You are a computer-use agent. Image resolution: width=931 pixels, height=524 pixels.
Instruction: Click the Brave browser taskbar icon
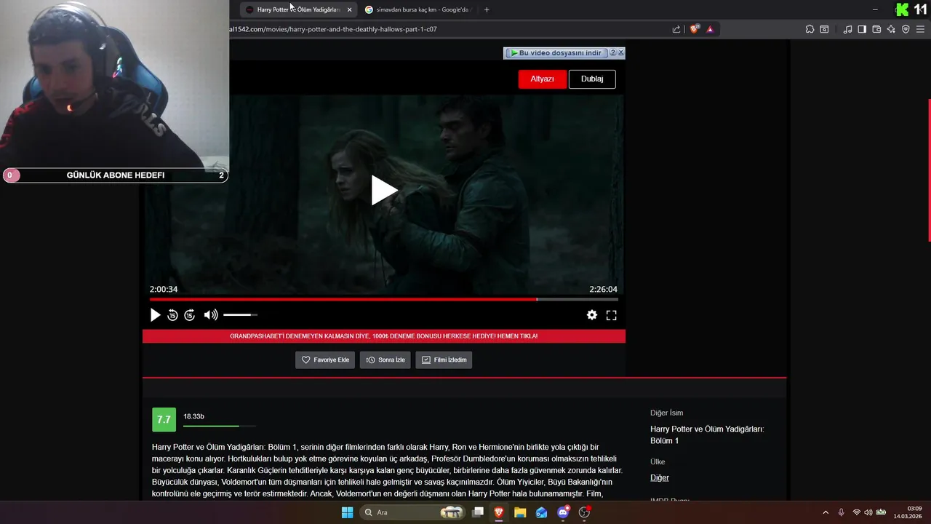pyautogui.click(x=499, y=512)
